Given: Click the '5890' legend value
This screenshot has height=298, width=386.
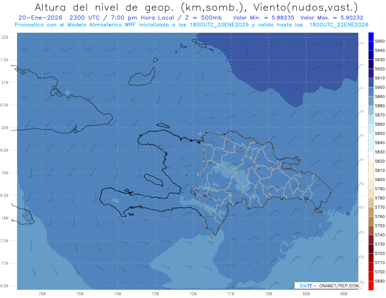Looking at the screenshot, I should (x=380, y=96).
